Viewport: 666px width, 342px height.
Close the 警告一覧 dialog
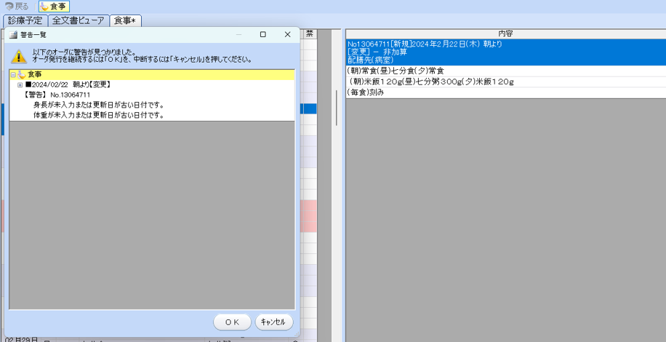coord(287,34)
